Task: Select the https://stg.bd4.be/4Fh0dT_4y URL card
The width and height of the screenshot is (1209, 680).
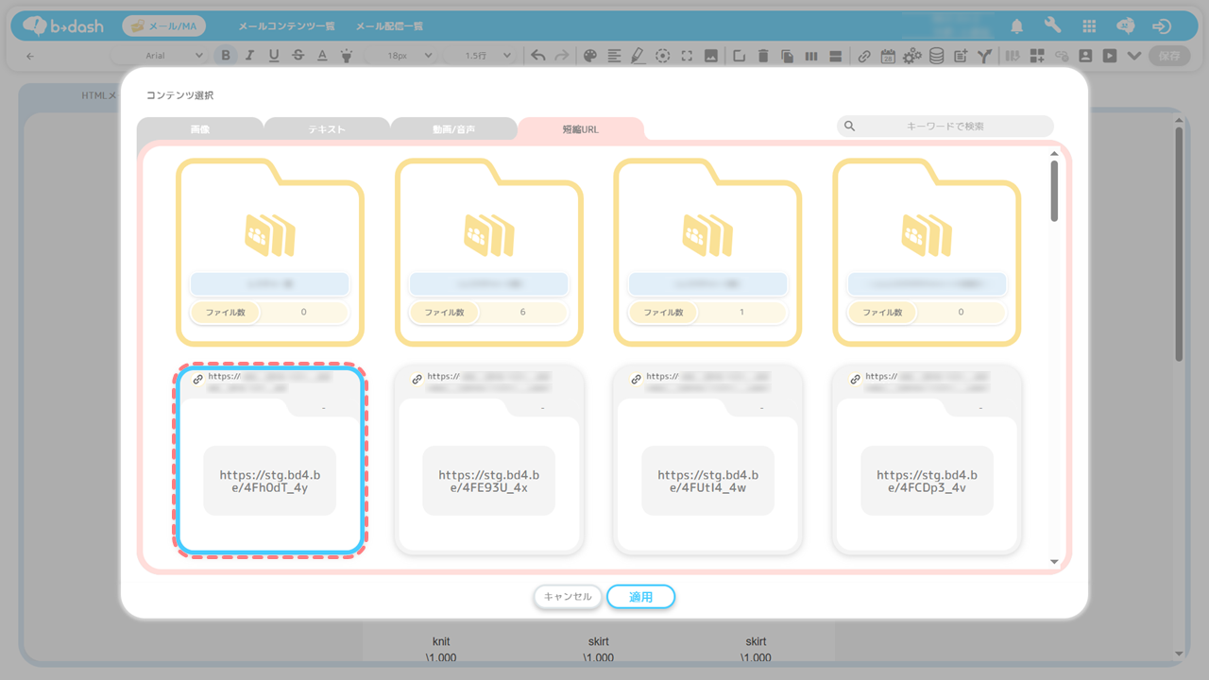Action: tap(270, 459)
